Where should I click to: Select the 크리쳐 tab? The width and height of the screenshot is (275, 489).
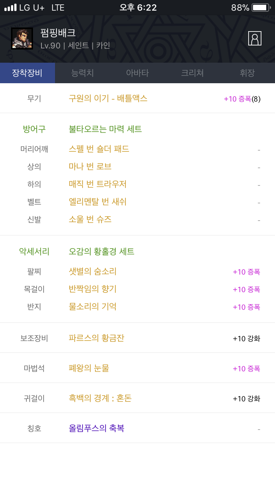[x=192, y=73]
